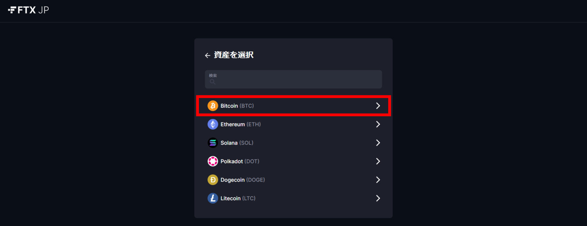
Task: Click the orange Bitcoin coin icon
Action: point(213,106)
